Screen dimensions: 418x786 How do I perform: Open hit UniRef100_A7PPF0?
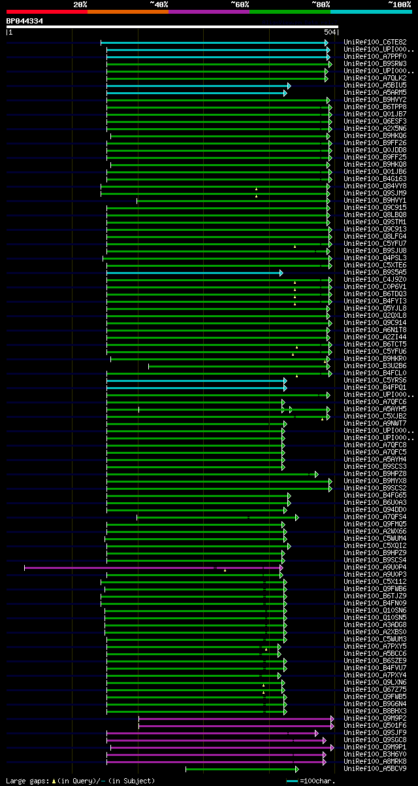point(375,57)
